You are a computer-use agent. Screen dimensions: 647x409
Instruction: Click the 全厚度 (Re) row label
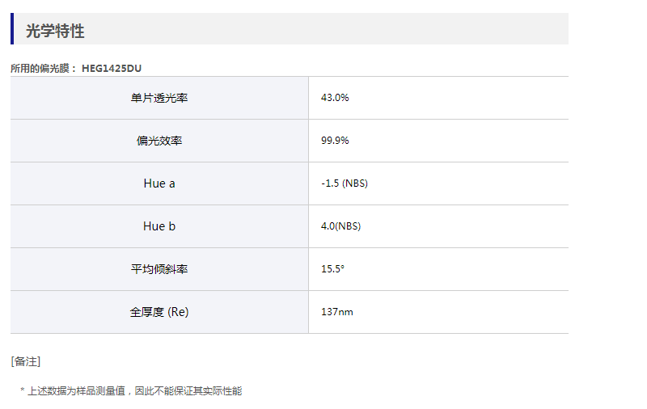159,312
